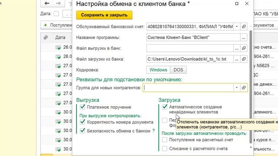
Task: Open dropdown of Обслуживаемый банковский счет field
Action: pyautogui.click(x=237, y=27)
